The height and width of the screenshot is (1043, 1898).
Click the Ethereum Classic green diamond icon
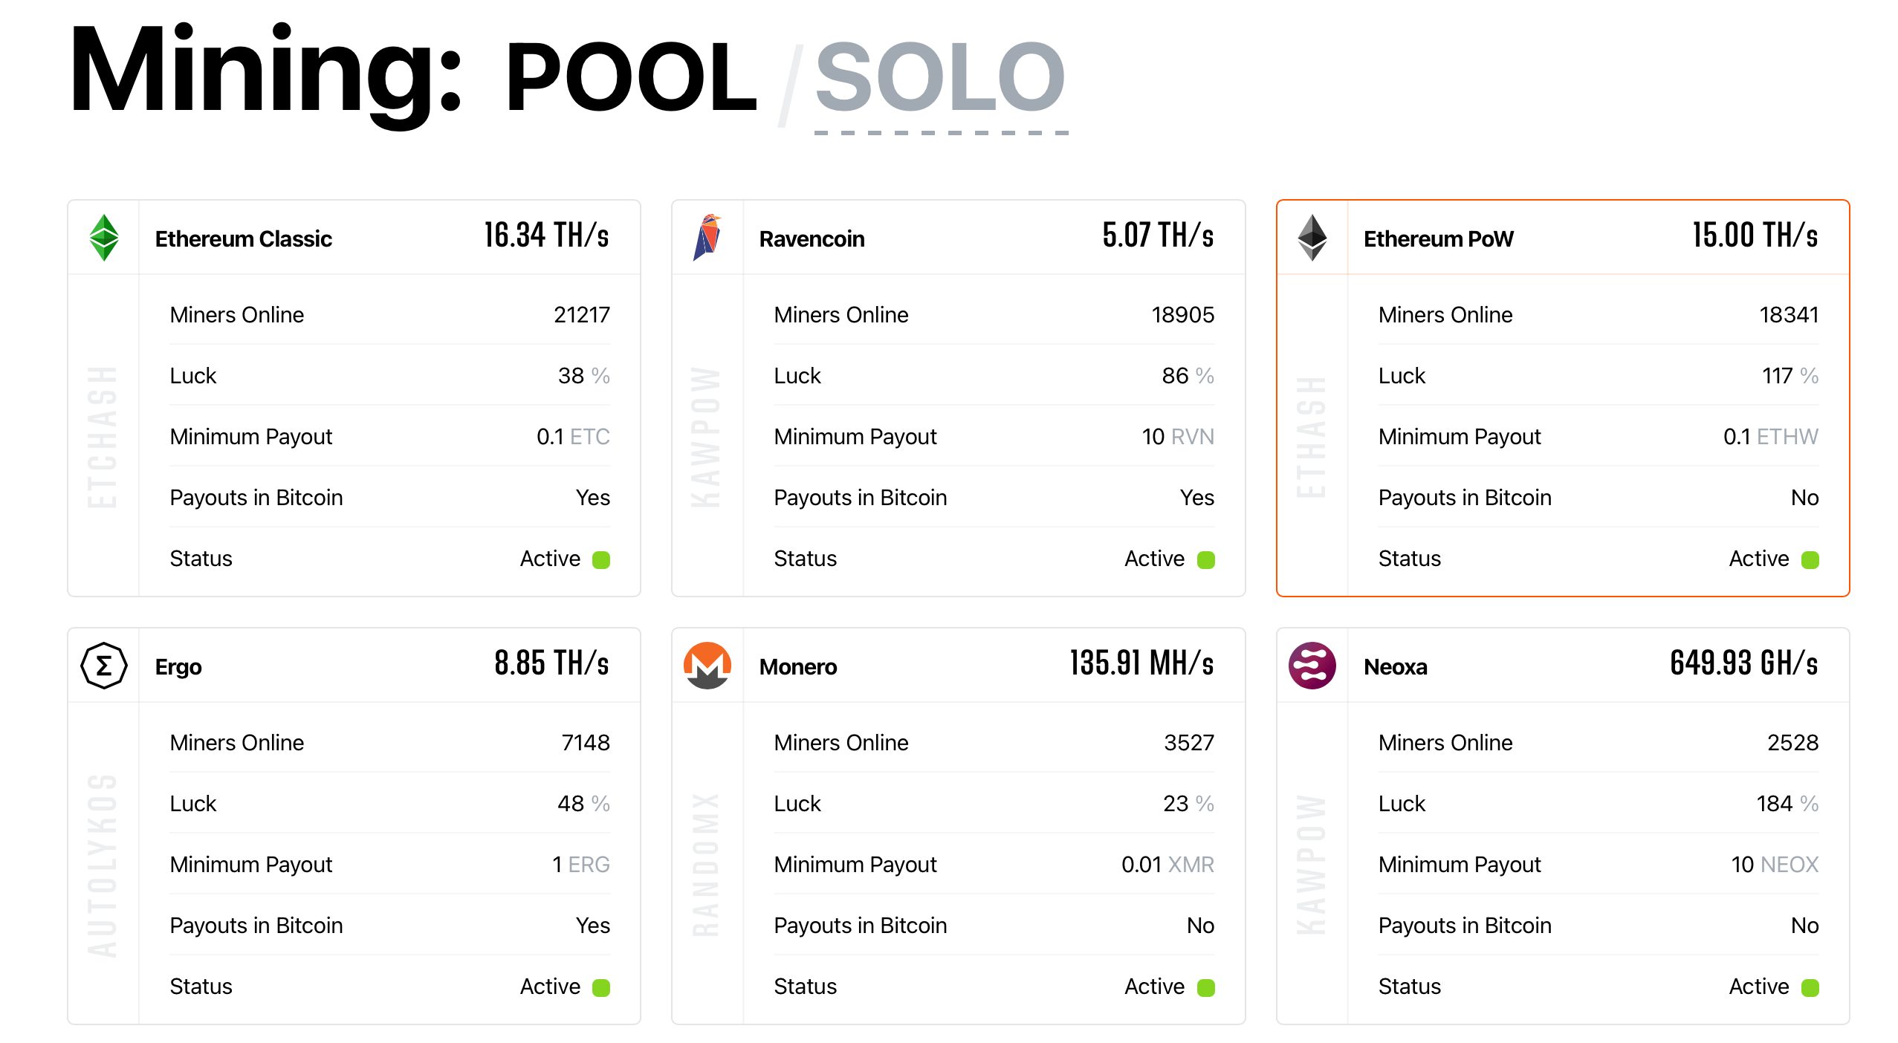click(104, 238)
